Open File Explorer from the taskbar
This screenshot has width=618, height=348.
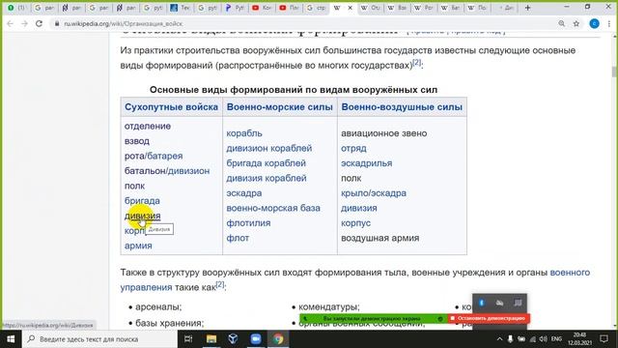(211, 339)
